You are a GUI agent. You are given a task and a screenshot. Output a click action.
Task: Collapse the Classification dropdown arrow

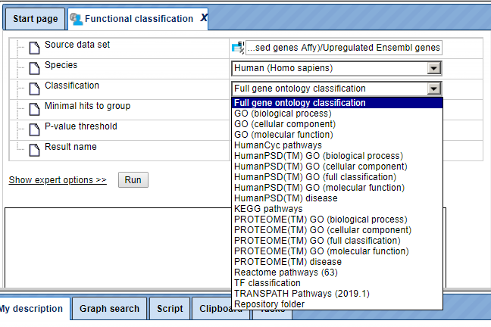(x=434, y=89)
